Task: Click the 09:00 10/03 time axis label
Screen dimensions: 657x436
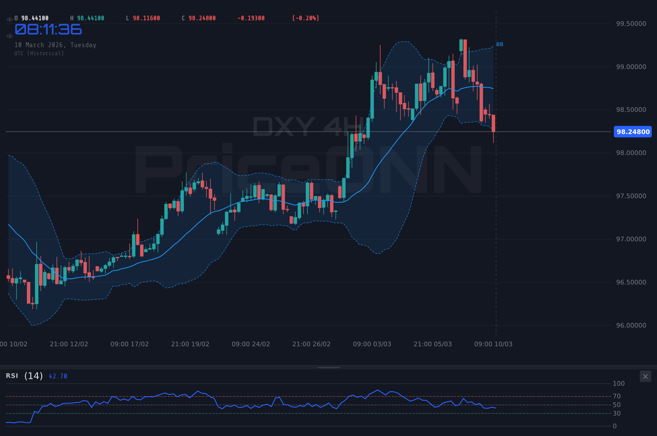Action: (493, 344)
